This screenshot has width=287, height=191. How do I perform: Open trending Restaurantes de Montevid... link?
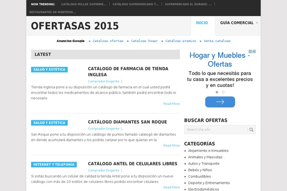pos(53,12)
